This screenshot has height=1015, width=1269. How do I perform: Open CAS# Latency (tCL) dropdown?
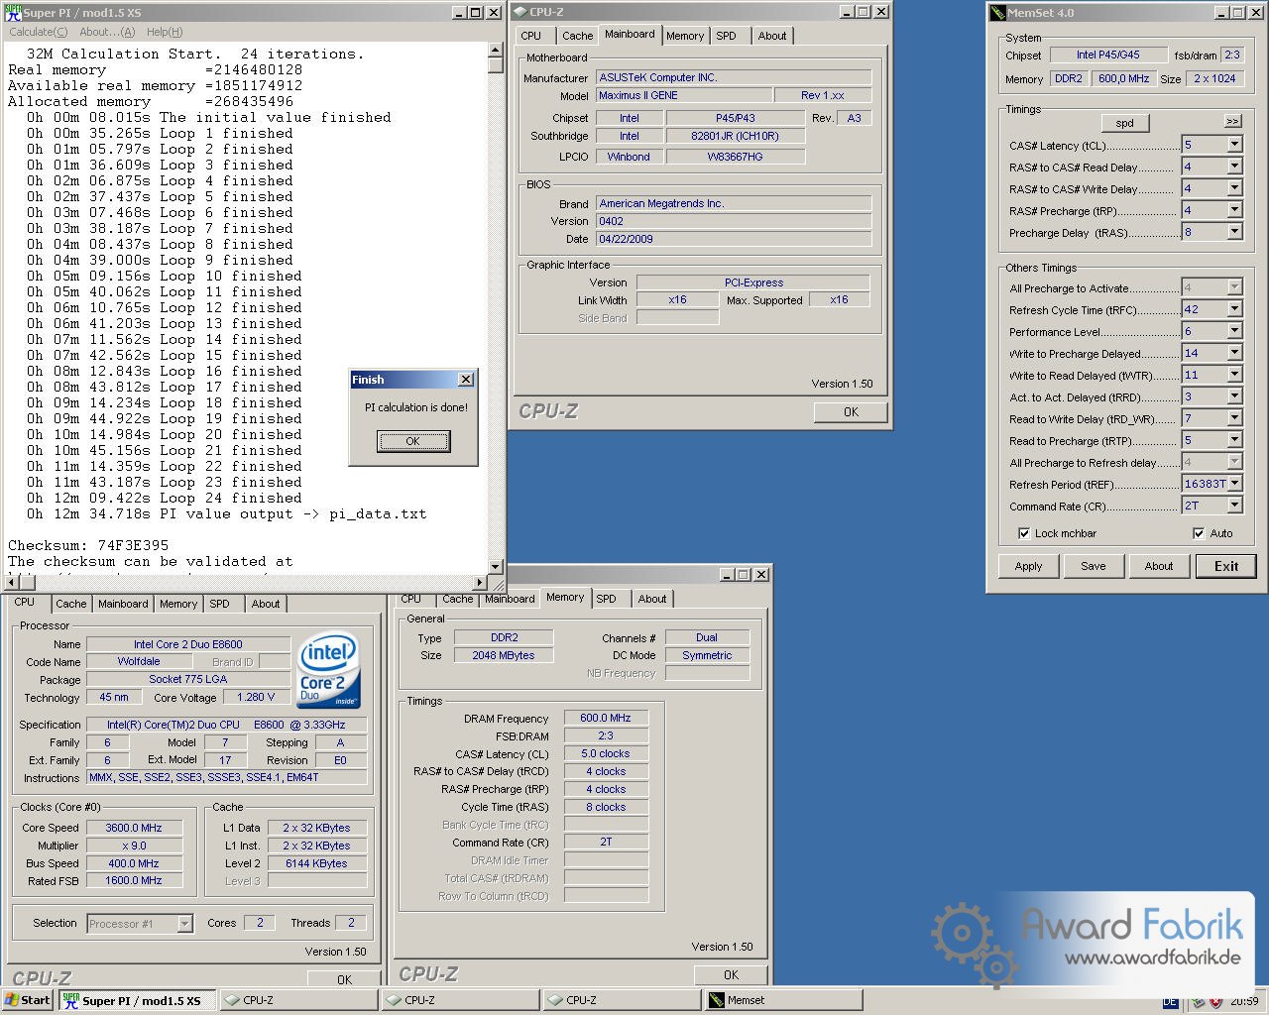click(1234, 145)
